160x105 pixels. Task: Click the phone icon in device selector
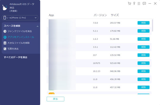pyautogui.click(x=5, y=18)
